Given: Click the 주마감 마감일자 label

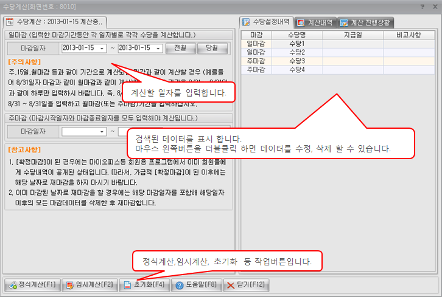Looking at the screenshot, I should point(33,132).
